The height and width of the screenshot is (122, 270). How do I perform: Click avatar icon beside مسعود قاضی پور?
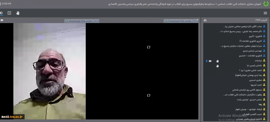coord(264,90)
